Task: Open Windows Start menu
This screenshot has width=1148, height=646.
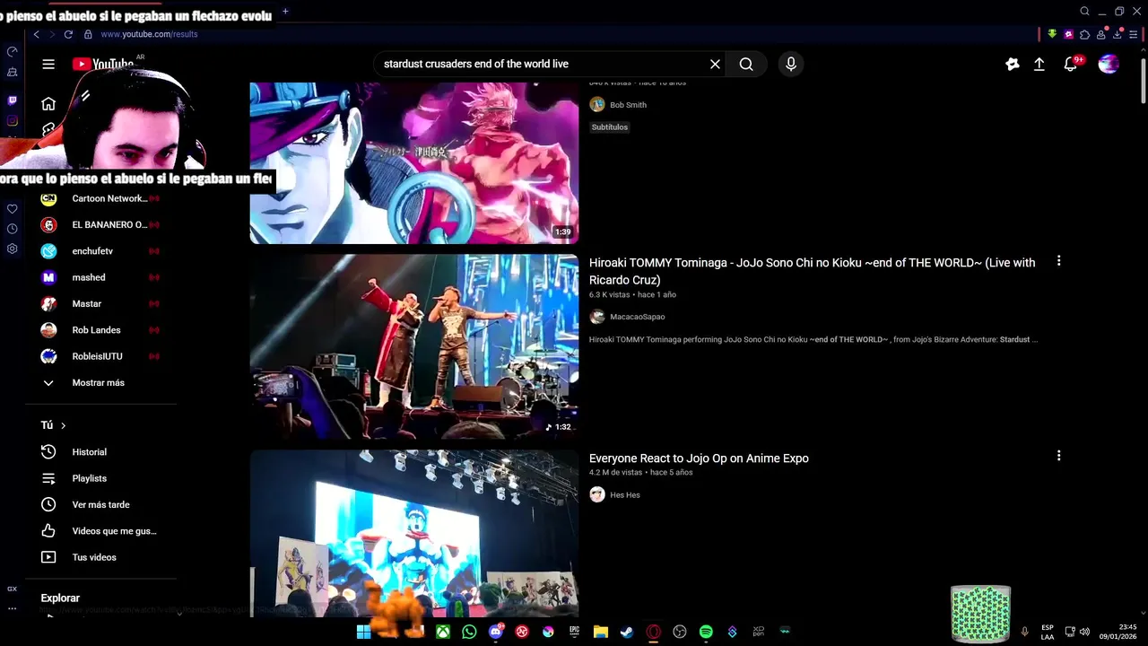Action: pyautogui.click(x=363, y=632)
